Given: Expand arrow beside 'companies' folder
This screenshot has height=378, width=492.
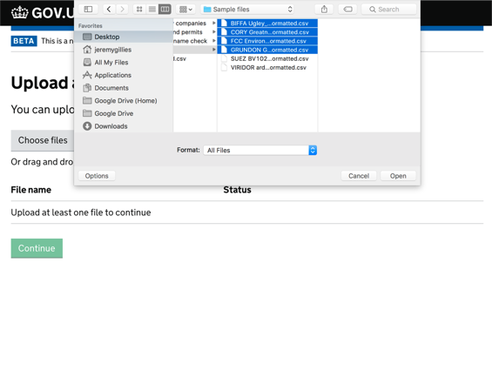Looking at the screenshot, I should [213, 24].
